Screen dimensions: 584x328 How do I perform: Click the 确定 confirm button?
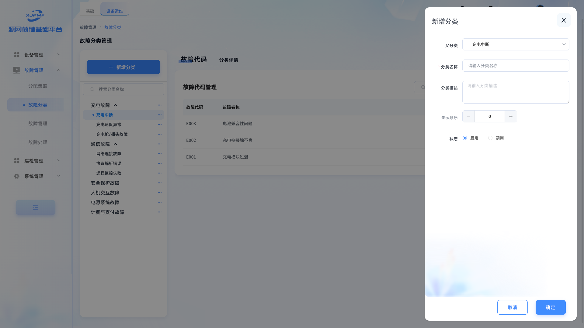pyautogui.click(x=550, y=307)
